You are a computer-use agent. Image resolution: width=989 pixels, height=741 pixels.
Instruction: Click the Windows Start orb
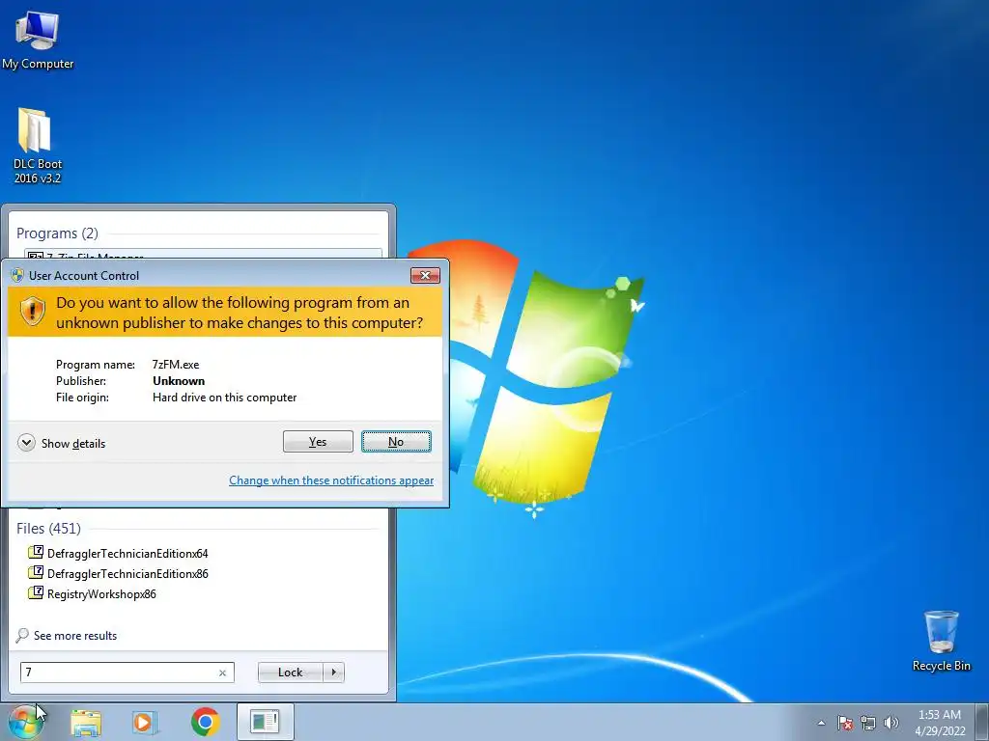[25, 722]
